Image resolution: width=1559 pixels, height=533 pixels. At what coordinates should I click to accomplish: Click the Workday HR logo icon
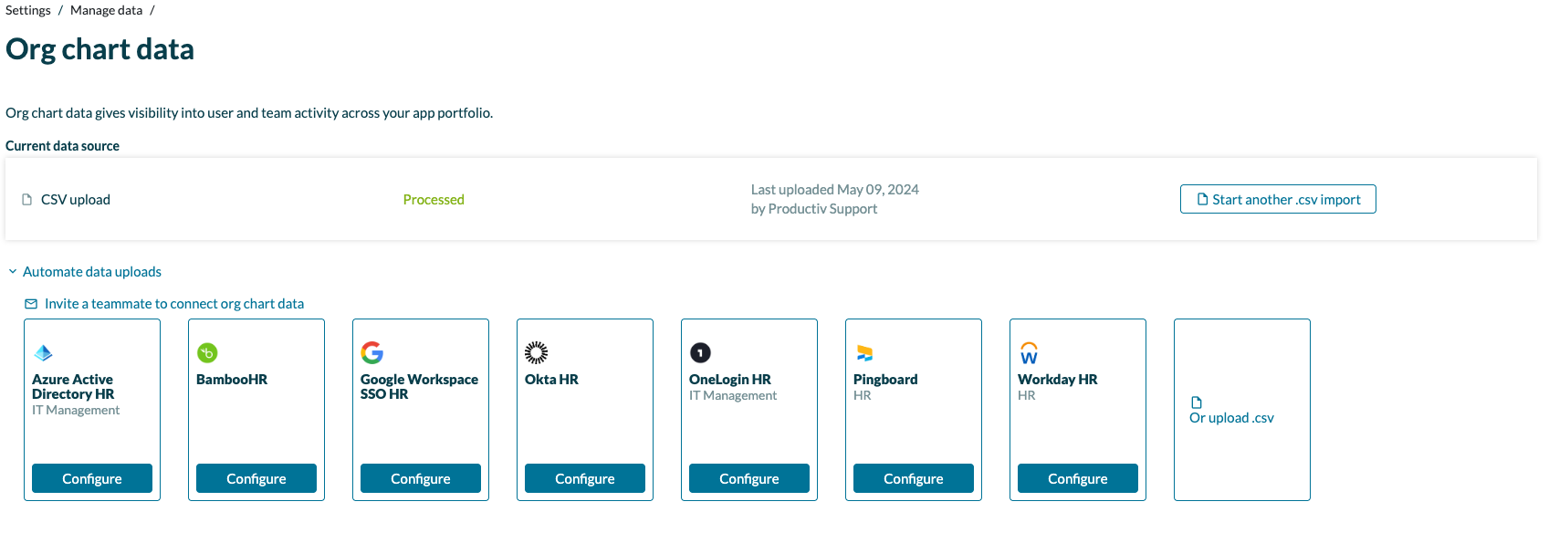click(1029, 353)
